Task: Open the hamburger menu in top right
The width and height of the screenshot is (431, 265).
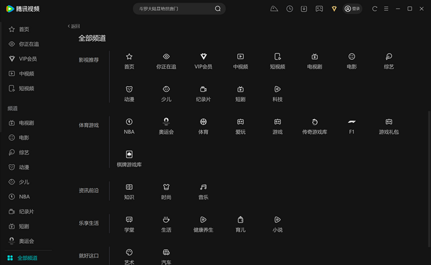Action: tap(386, 9)
